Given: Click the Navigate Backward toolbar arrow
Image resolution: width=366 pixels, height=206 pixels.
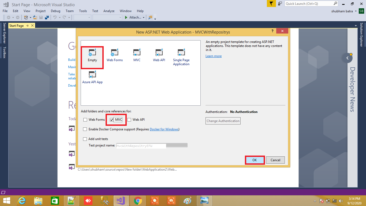Looking at the screenshot, I should [x=9, y=17].
